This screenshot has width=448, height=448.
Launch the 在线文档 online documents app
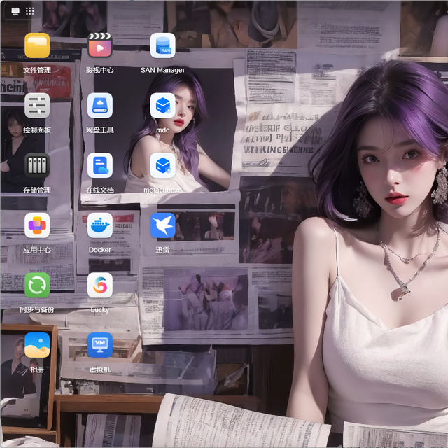100,166
